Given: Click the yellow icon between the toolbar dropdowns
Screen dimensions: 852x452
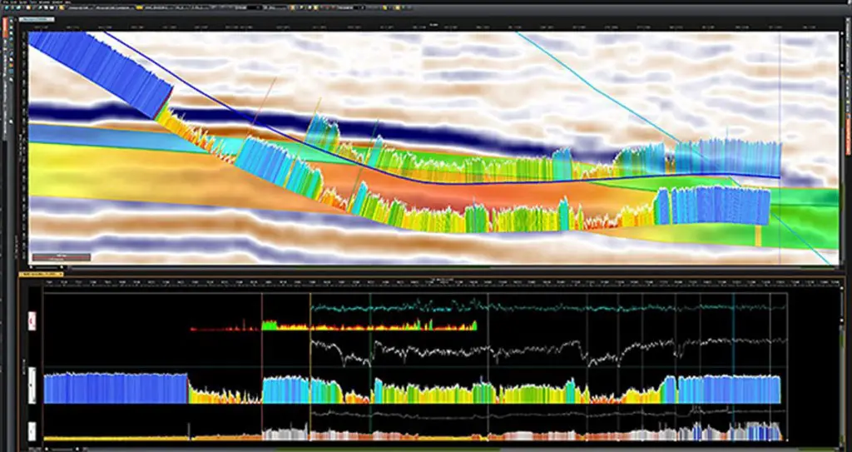Looking at the screenshot, I should coord(139,7).
